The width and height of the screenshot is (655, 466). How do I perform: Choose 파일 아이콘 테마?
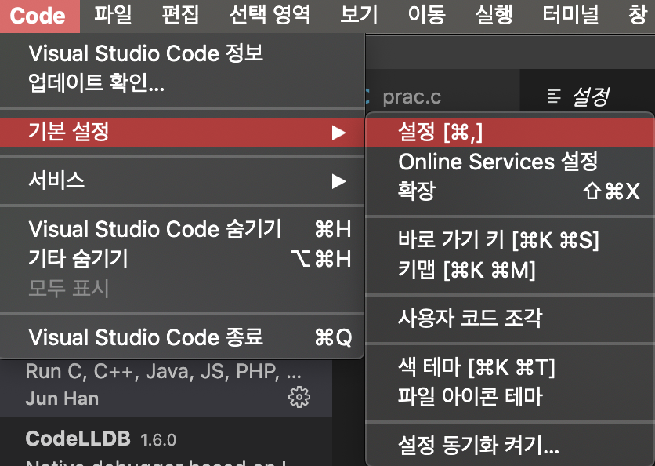coord(510,396)
